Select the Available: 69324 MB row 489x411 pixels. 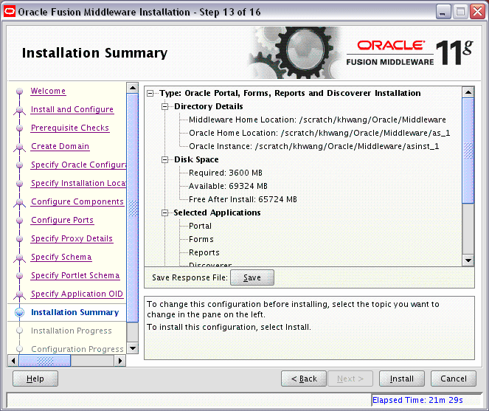click(x=228, y=186)
